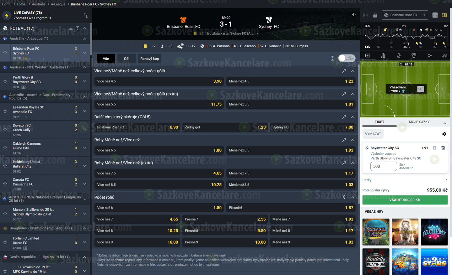Bet on Přesně 7 corners at 2.55
The width and height of the screenshot is (452, 275).
coord(225,219)
